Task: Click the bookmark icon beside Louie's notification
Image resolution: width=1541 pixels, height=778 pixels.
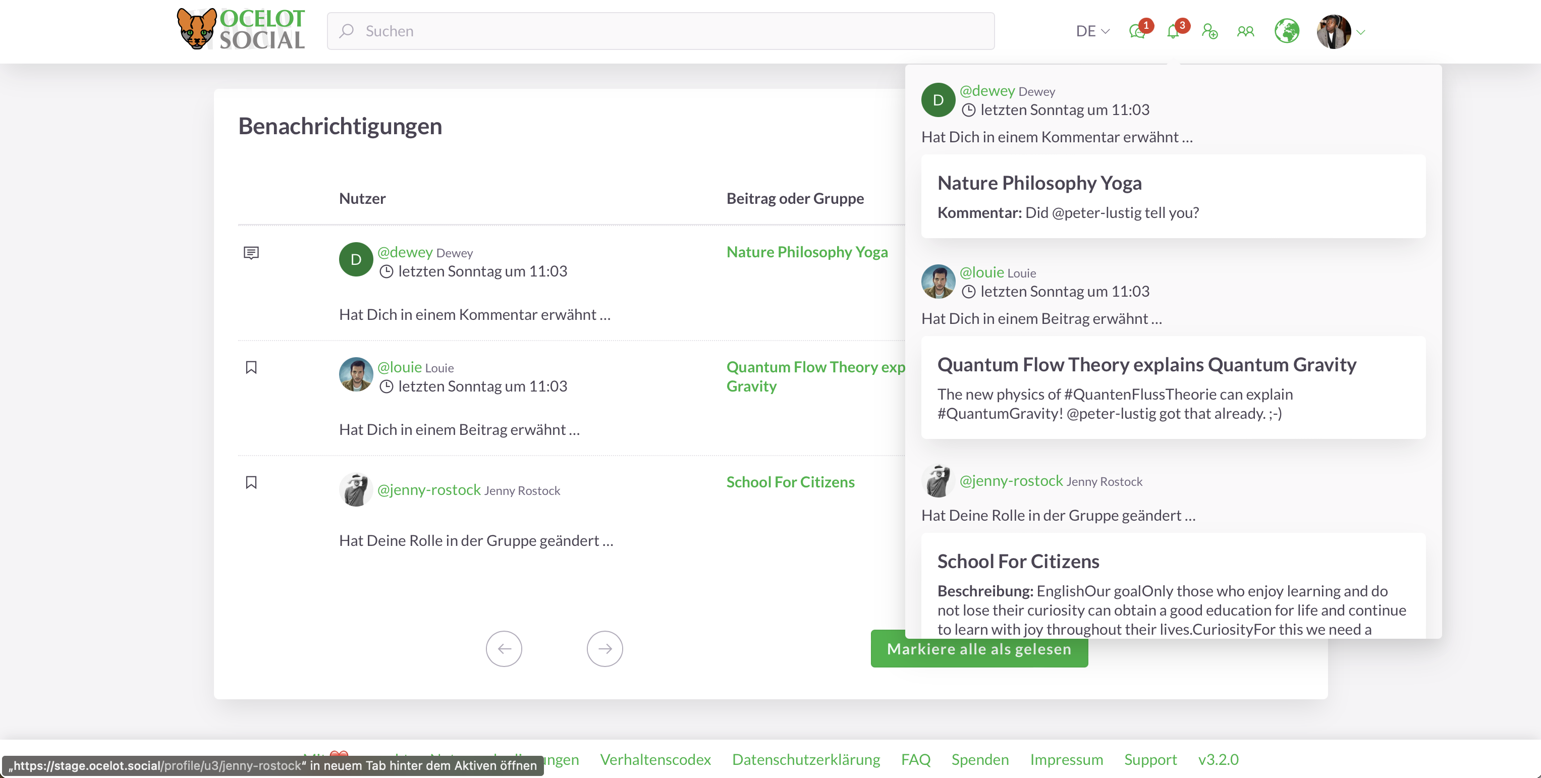Action: [251, 367]
